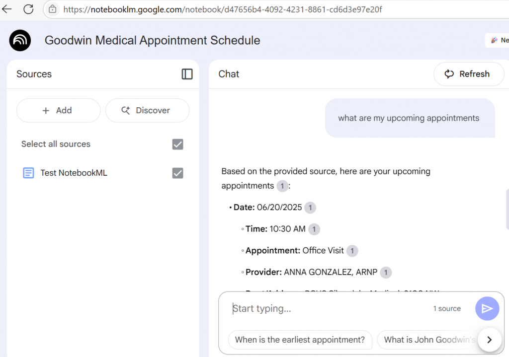Select 'When is the earliest appointment?' suggestion

point(300,340)
